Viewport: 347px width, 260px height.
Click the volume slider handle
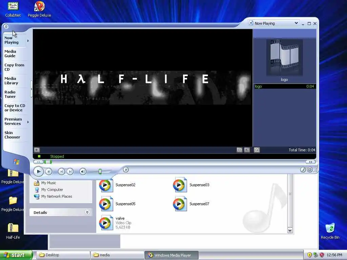pos(100,171)
